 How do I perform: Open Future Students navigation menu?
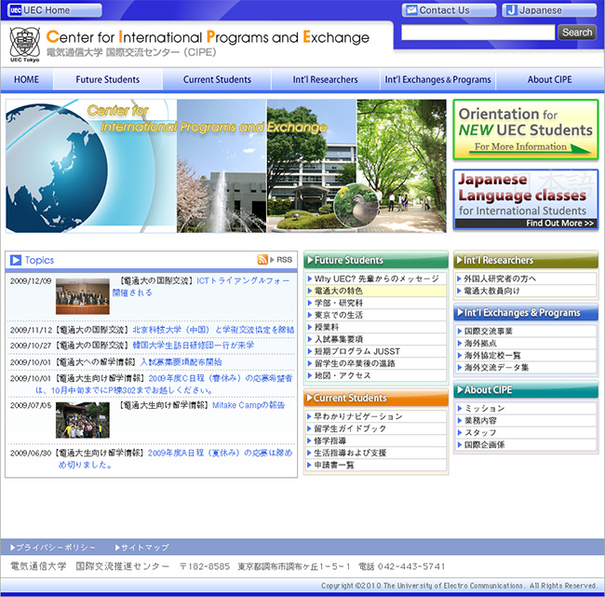[108, 79]
